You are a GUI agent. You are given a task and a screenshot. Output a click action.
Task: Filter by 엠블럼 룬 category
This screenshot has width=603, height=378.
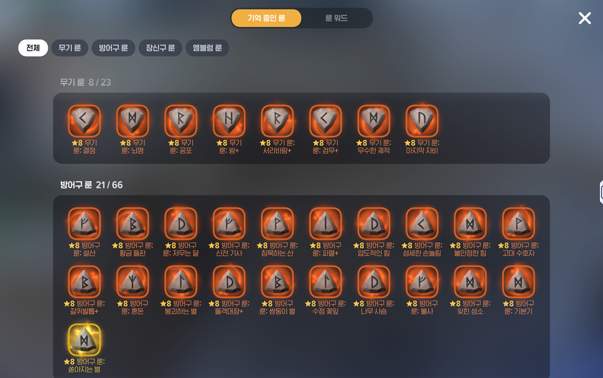208,48
